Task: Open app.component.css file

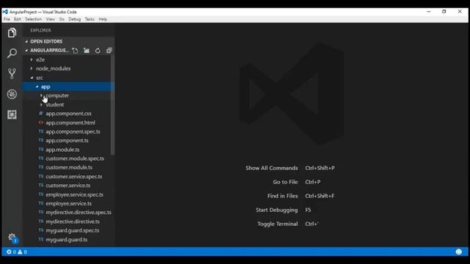Action: click(68, 114)
